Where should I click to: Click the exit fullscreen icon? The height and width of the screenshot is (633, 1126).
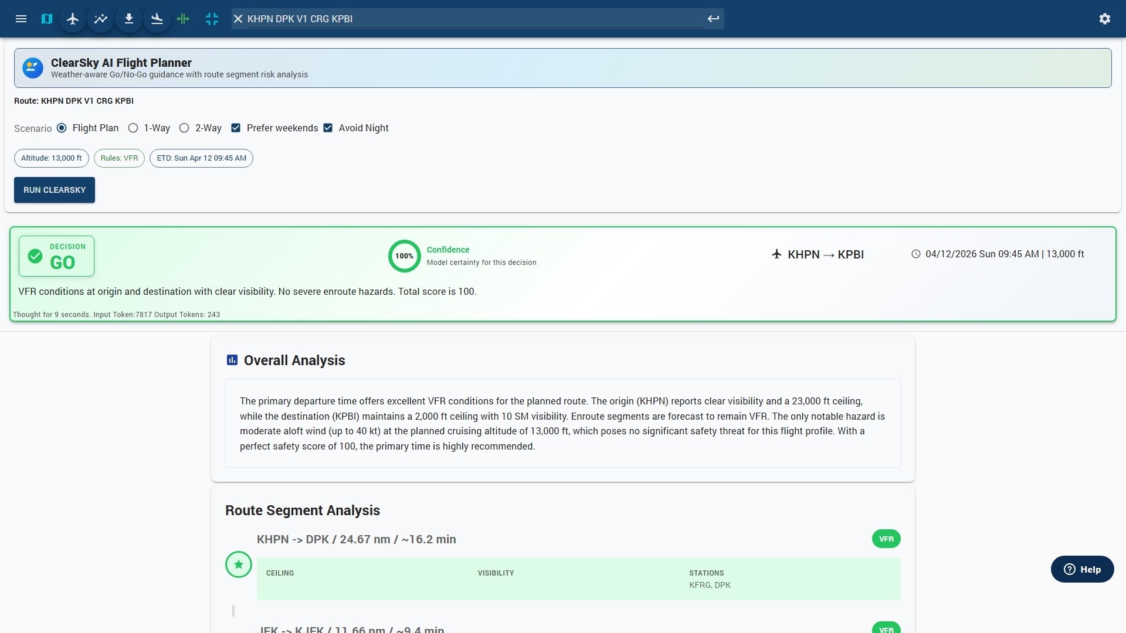click(x=212, y=19)
